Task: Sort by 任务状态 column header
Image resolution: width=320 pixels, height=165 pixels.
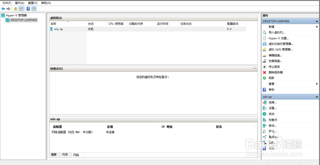Action: click(202, 24)
